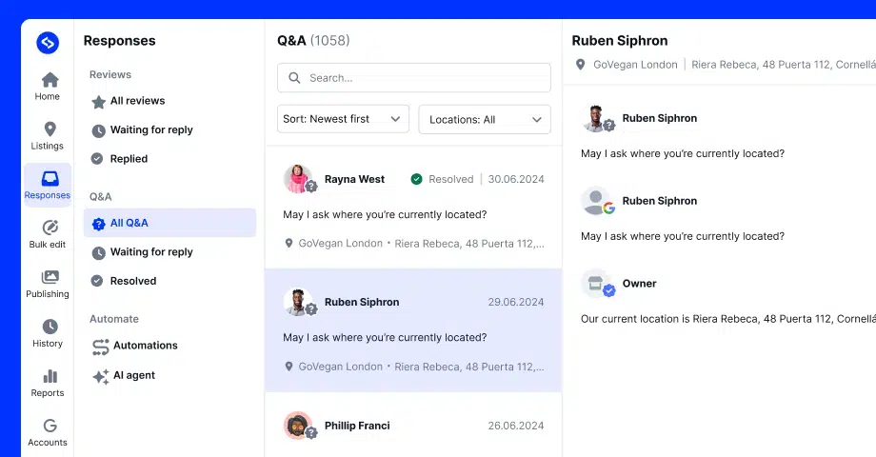Click the app logo at top left
Viewport: 876px width, 457px height.
click(48, 43)
